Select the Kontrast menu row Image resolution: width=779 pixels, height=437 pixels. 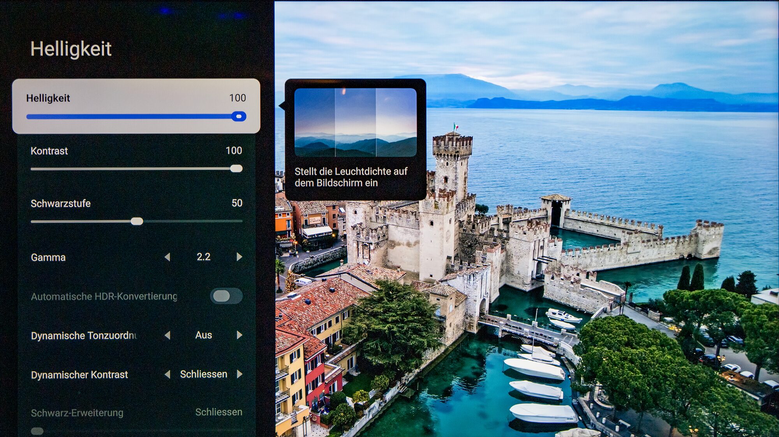click(x=49, y=151)
